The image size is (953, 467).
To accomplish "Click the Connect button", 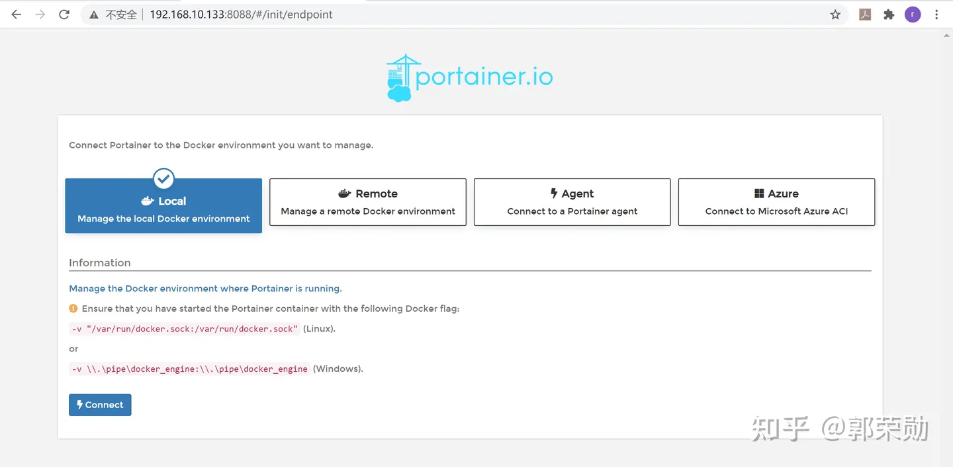I will pos(100,405).
